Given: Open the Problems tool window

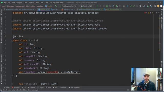Looking at the screenshot, I should (x=16, y=87).
